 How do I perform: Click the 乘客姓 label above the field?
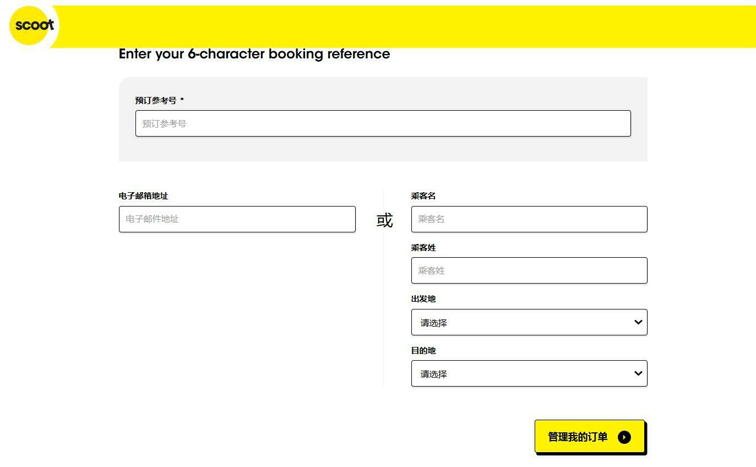click(x=423, y=248)
